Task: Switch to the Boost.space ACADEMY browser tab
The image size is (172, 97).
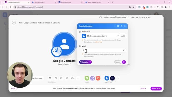Action: pos(97,2)
